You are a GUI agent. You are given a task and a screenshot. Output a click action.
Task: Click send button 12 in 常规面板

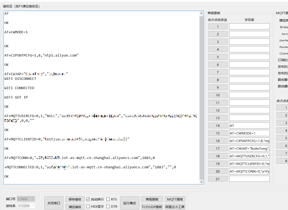[x=218, y=110]
